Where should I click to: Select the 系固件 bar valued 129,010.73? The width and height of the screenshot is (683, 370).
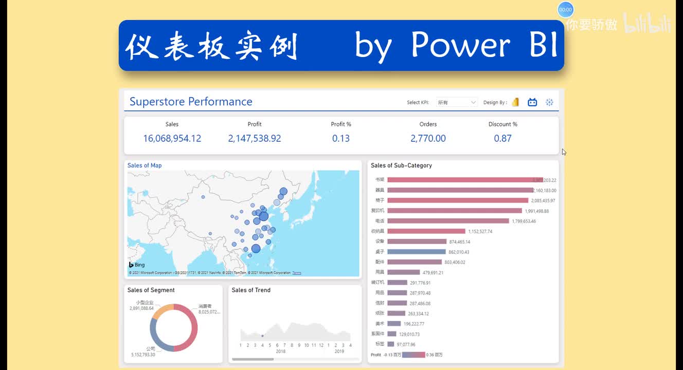(x=392, y=334)
